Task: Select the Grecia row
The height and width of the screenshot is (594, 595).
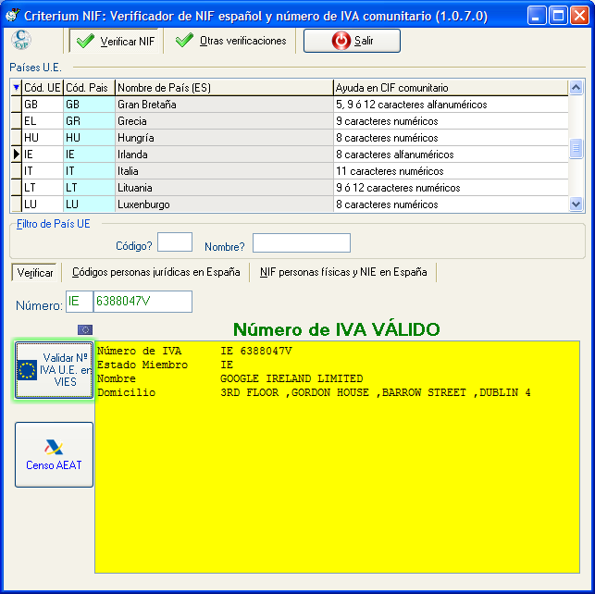Action: tap(290, 121)
